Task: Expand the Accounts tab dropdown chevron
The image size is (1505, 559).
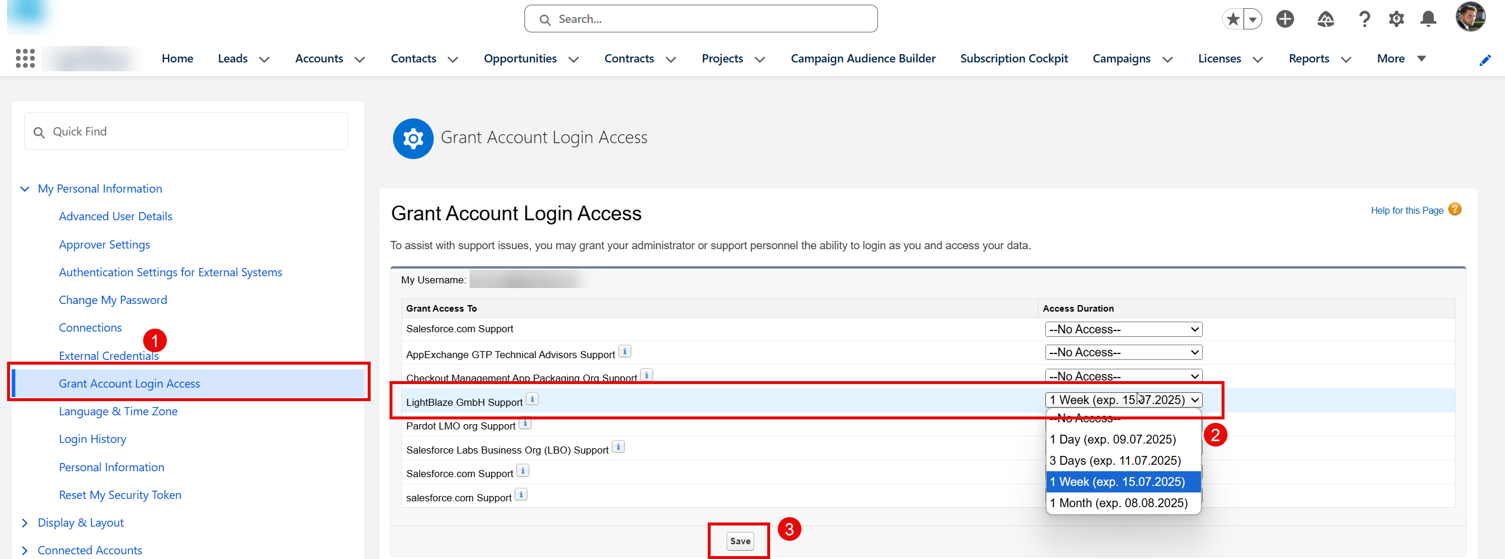Action: point(360,59)
